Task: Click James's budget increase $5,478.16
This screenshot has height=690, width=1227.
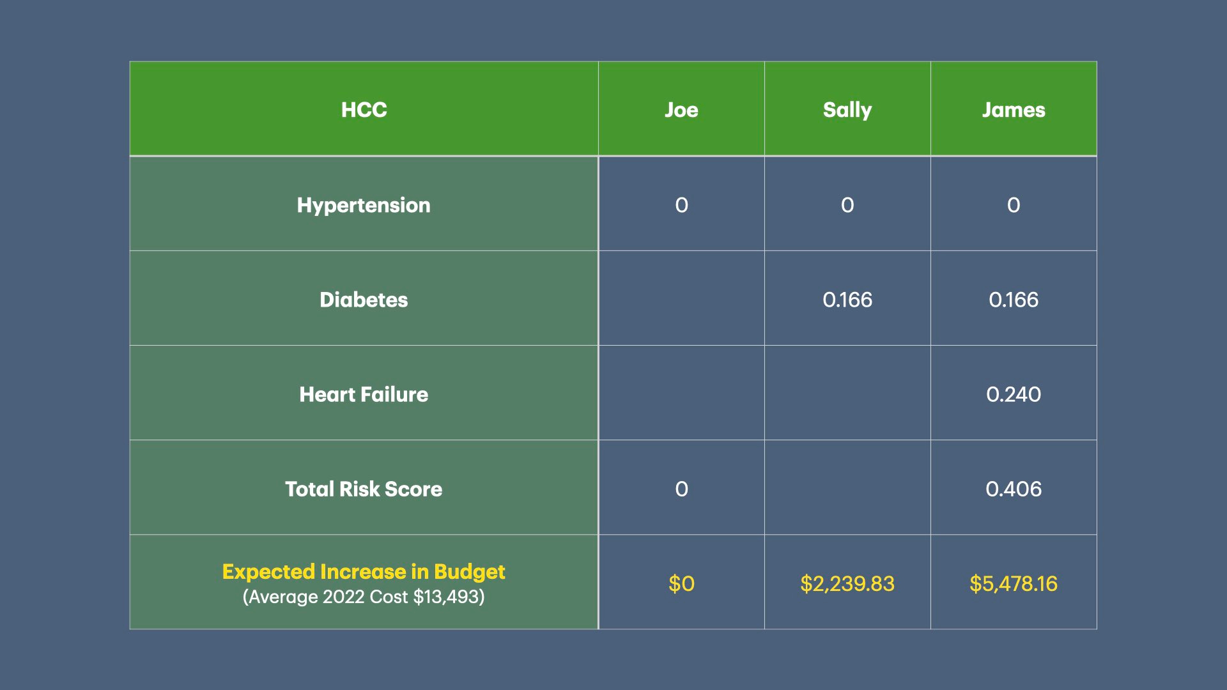Action: pos(1014,583)
